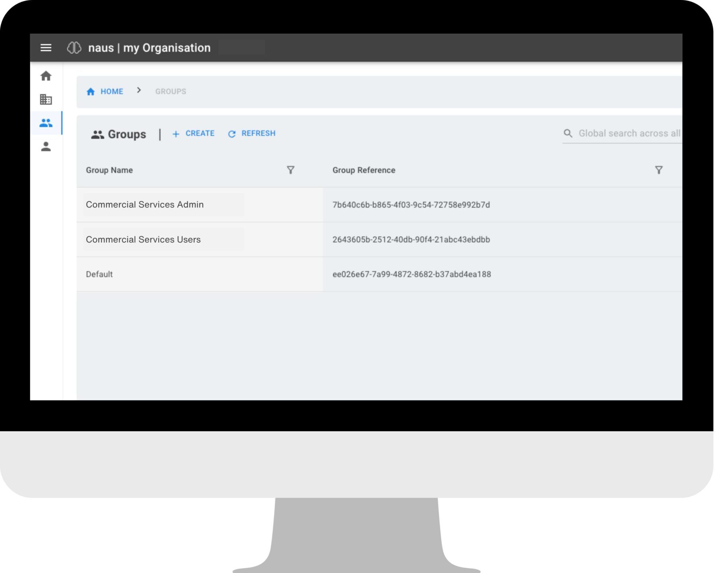Focus the global search field
Image resolution: width=716 pixels, height=573 pixels.
pyautogui.click(x=628, y=134)
